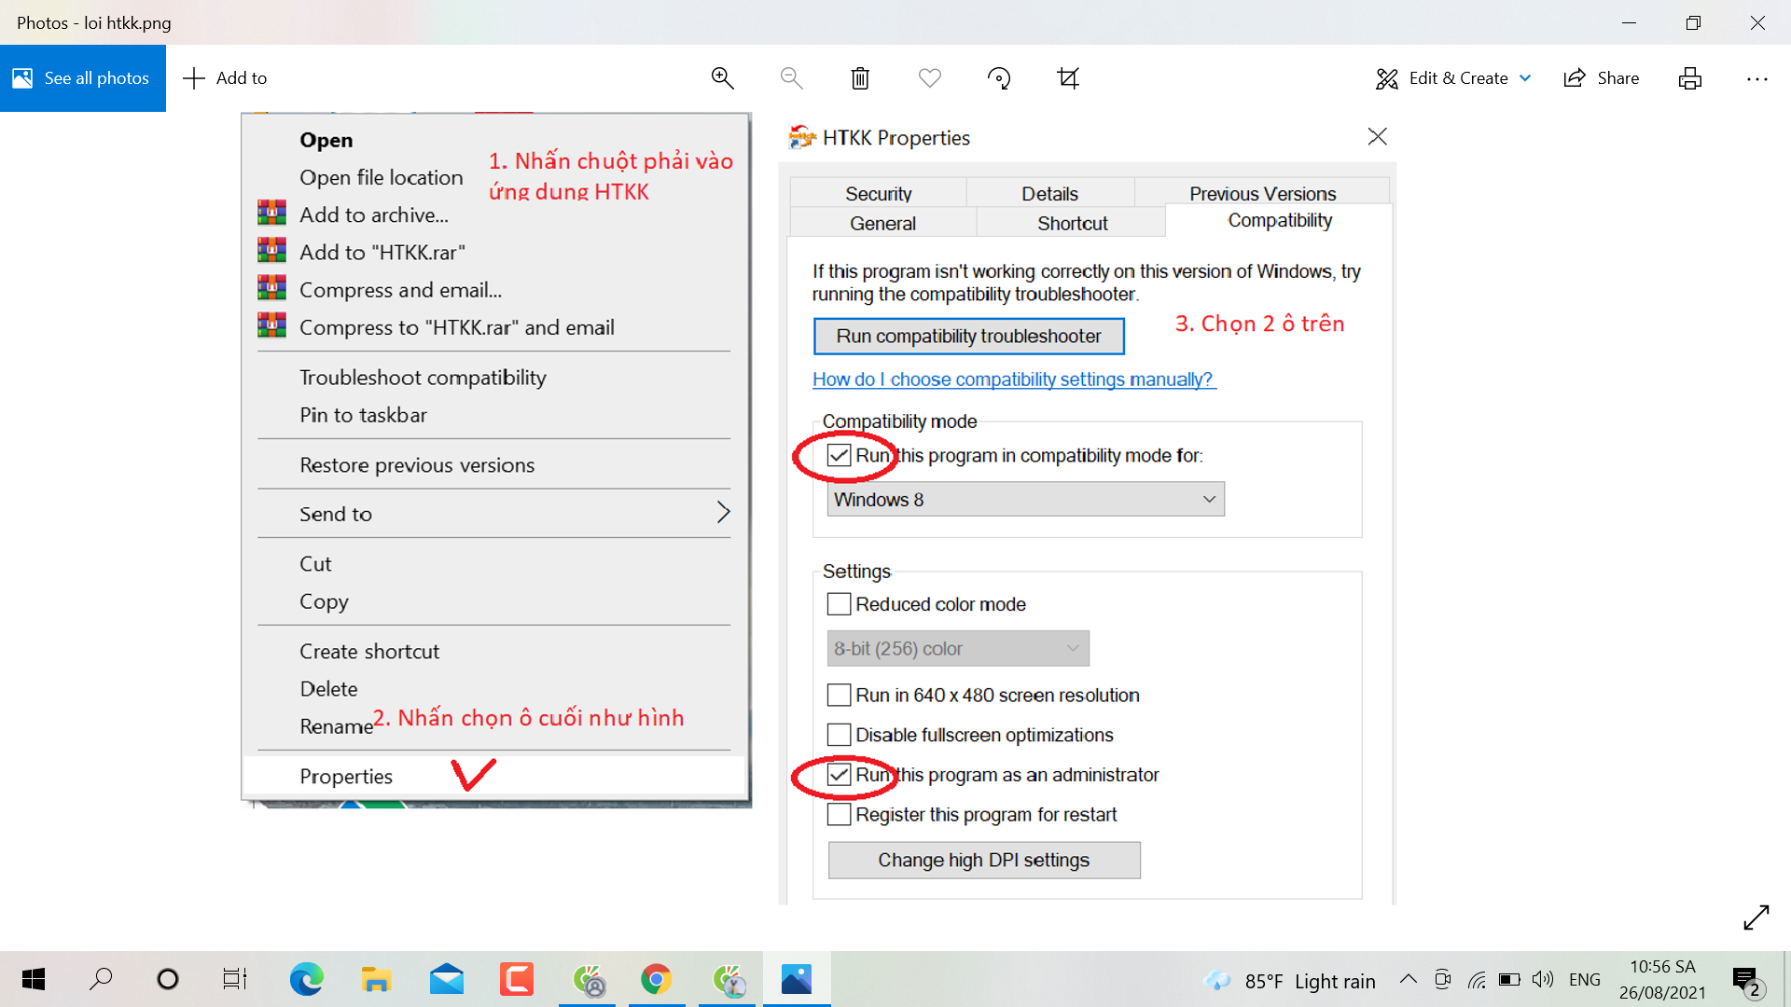Open taskbar Search magnifier
The image size is (1791, 1007).
point(101,979)
